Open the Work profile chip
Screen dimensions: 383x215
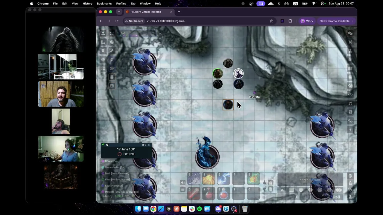[307, 21]
